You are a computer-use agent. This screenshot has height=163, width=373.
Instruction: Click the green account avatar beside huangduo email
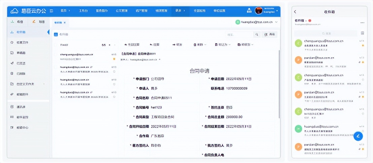238,22
